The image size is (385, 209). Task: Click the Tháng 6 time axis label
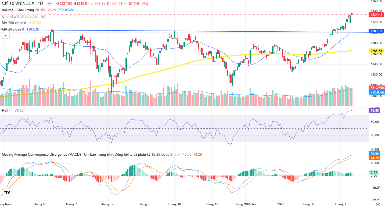39,204
